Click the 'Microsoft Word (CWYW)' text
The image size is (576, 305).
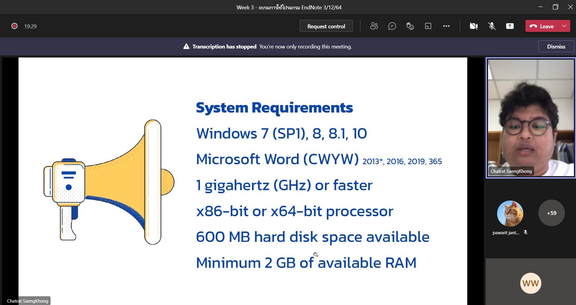coord(277,159)
